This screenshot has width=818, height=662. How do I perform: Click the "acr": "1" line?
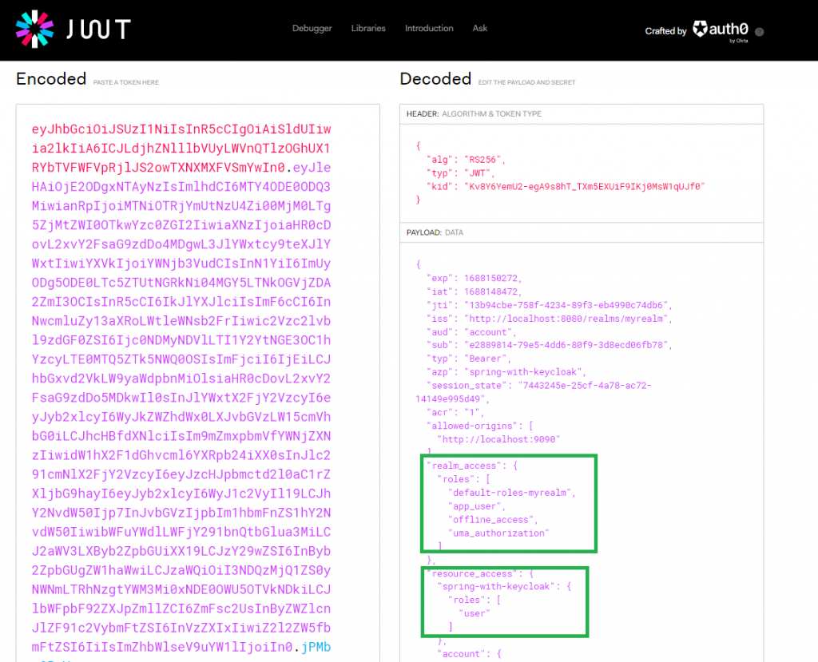tap(455, 413)
